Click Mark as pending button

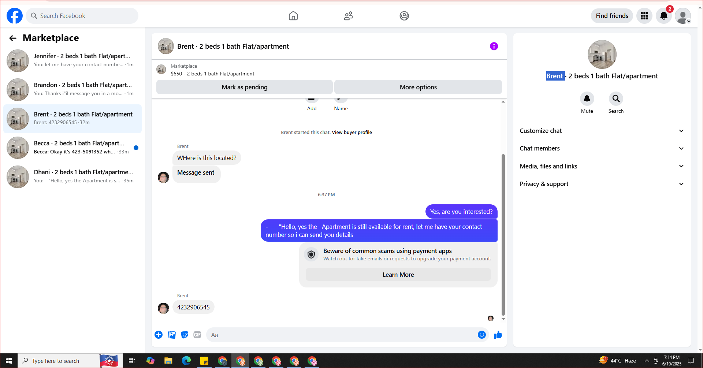point(245,87)
